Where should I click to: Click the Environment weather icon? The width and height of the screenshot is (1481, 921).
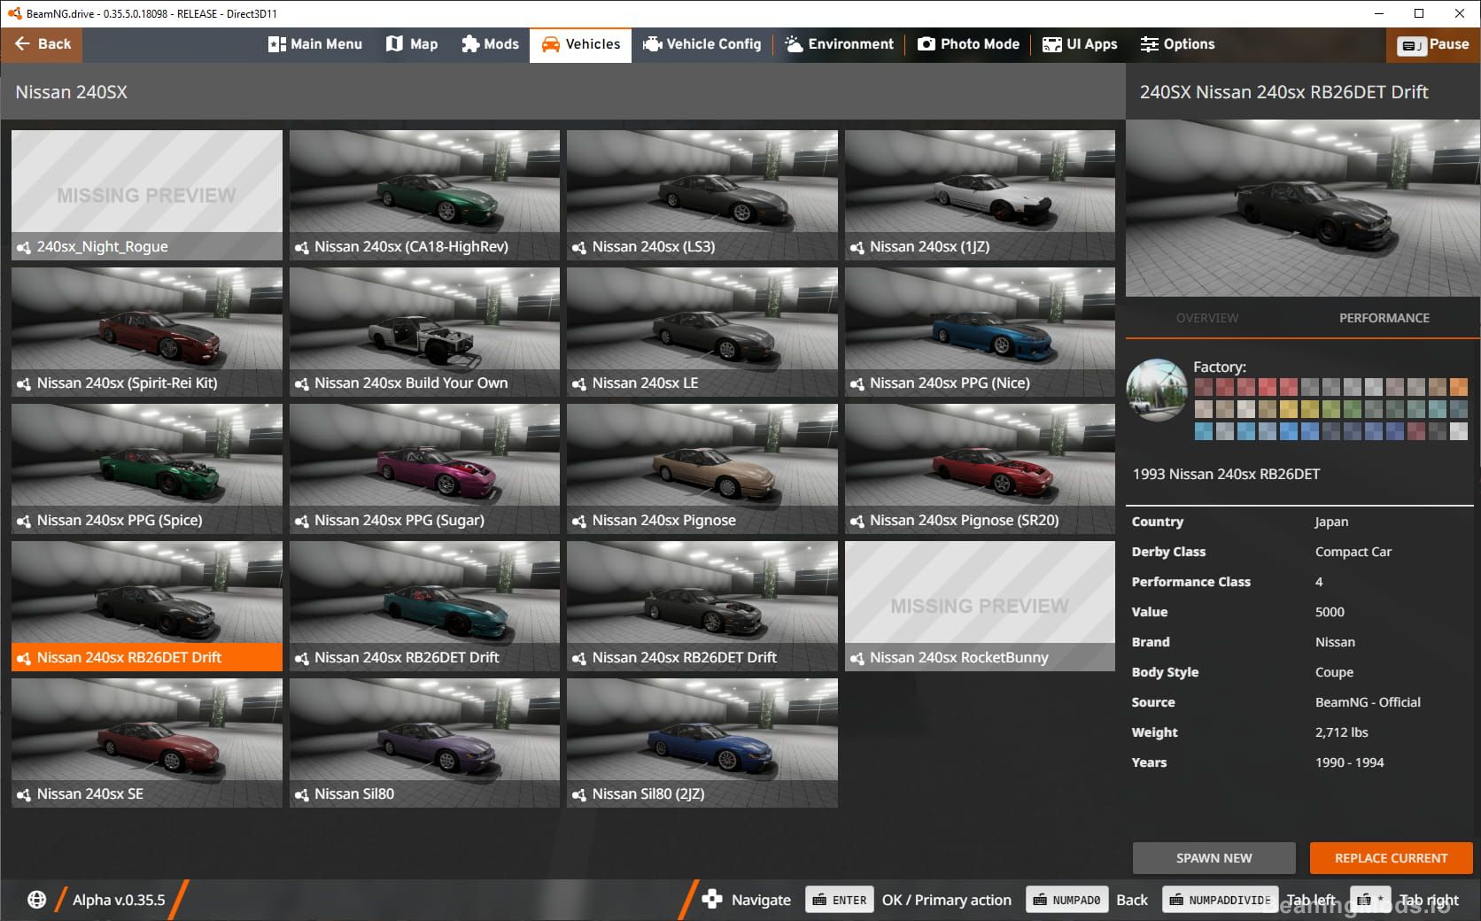tap(794, 44)
